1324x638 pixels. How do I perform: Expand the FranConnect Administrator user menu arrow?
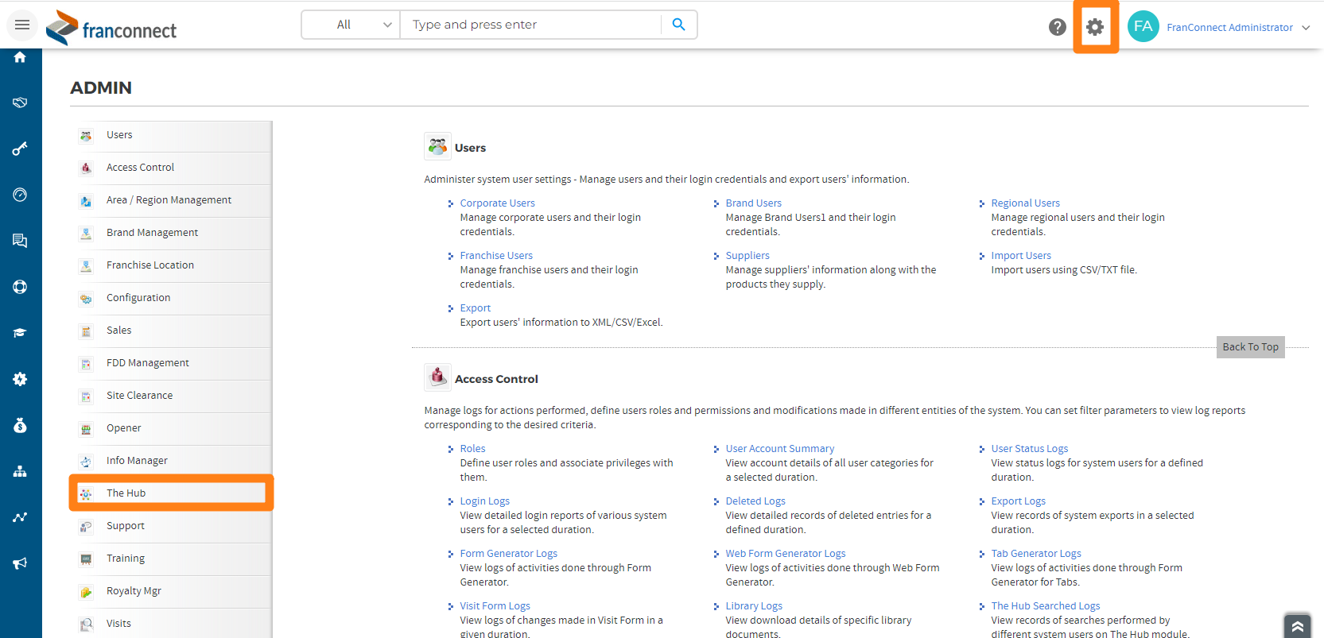(1306, 28)
